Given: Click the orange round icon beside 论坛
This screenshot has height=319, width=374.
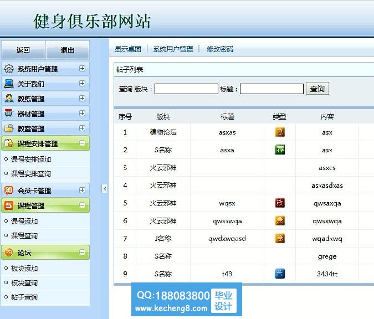Looking at the screenshot, I should pos(9,252).
